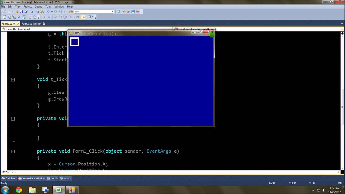Open the find combo box containing exe
The height and width of the screenshot is (194, 345).
click(94, 12)
